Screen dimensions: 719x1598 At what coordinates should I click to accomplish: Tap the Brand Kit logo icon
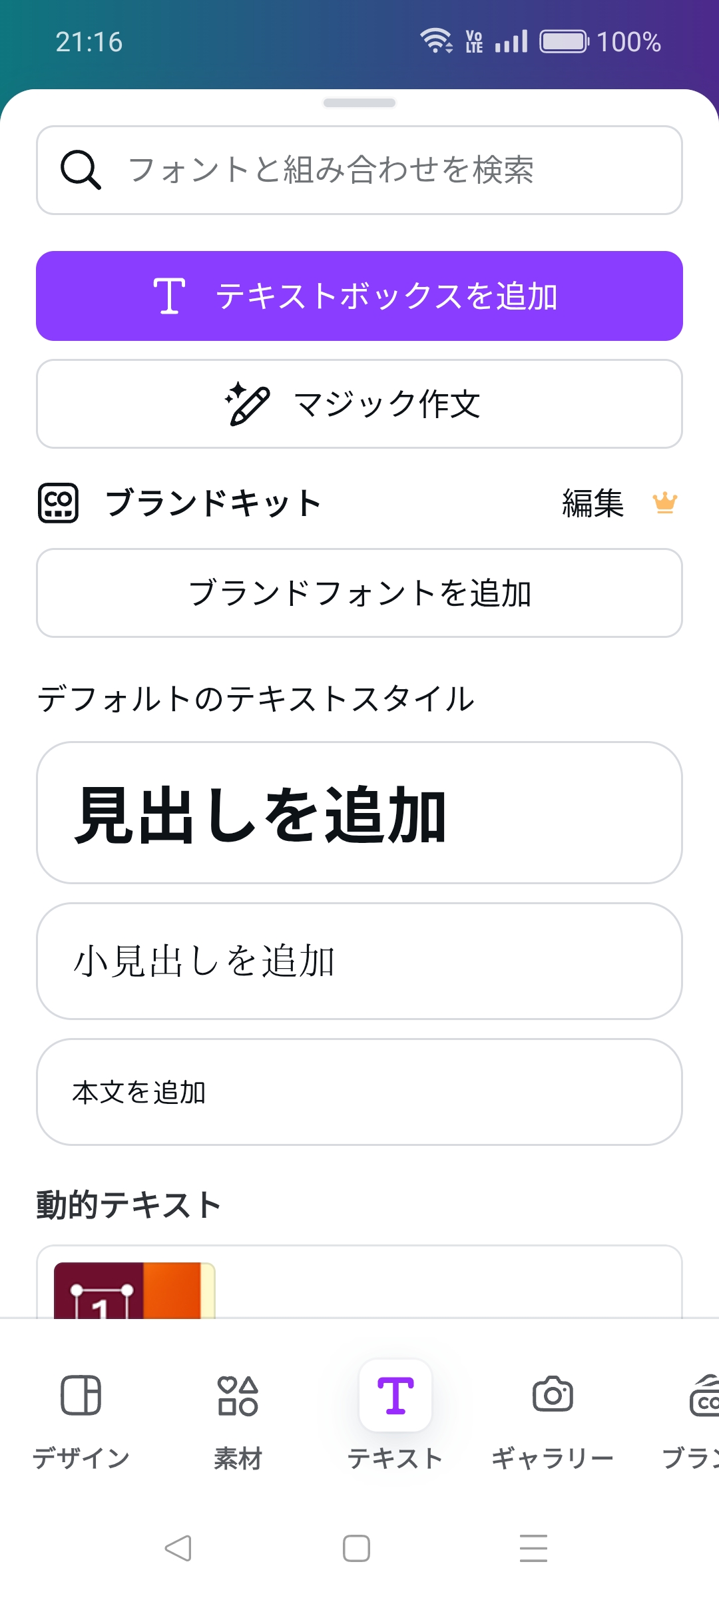point(59,503)
